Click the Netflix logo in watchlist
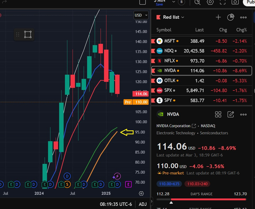The height and width of the screenshot is (209, 255). pos(159,61)
